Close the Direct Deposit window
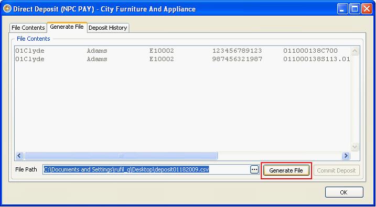376x207 pixels. (367, 9)
